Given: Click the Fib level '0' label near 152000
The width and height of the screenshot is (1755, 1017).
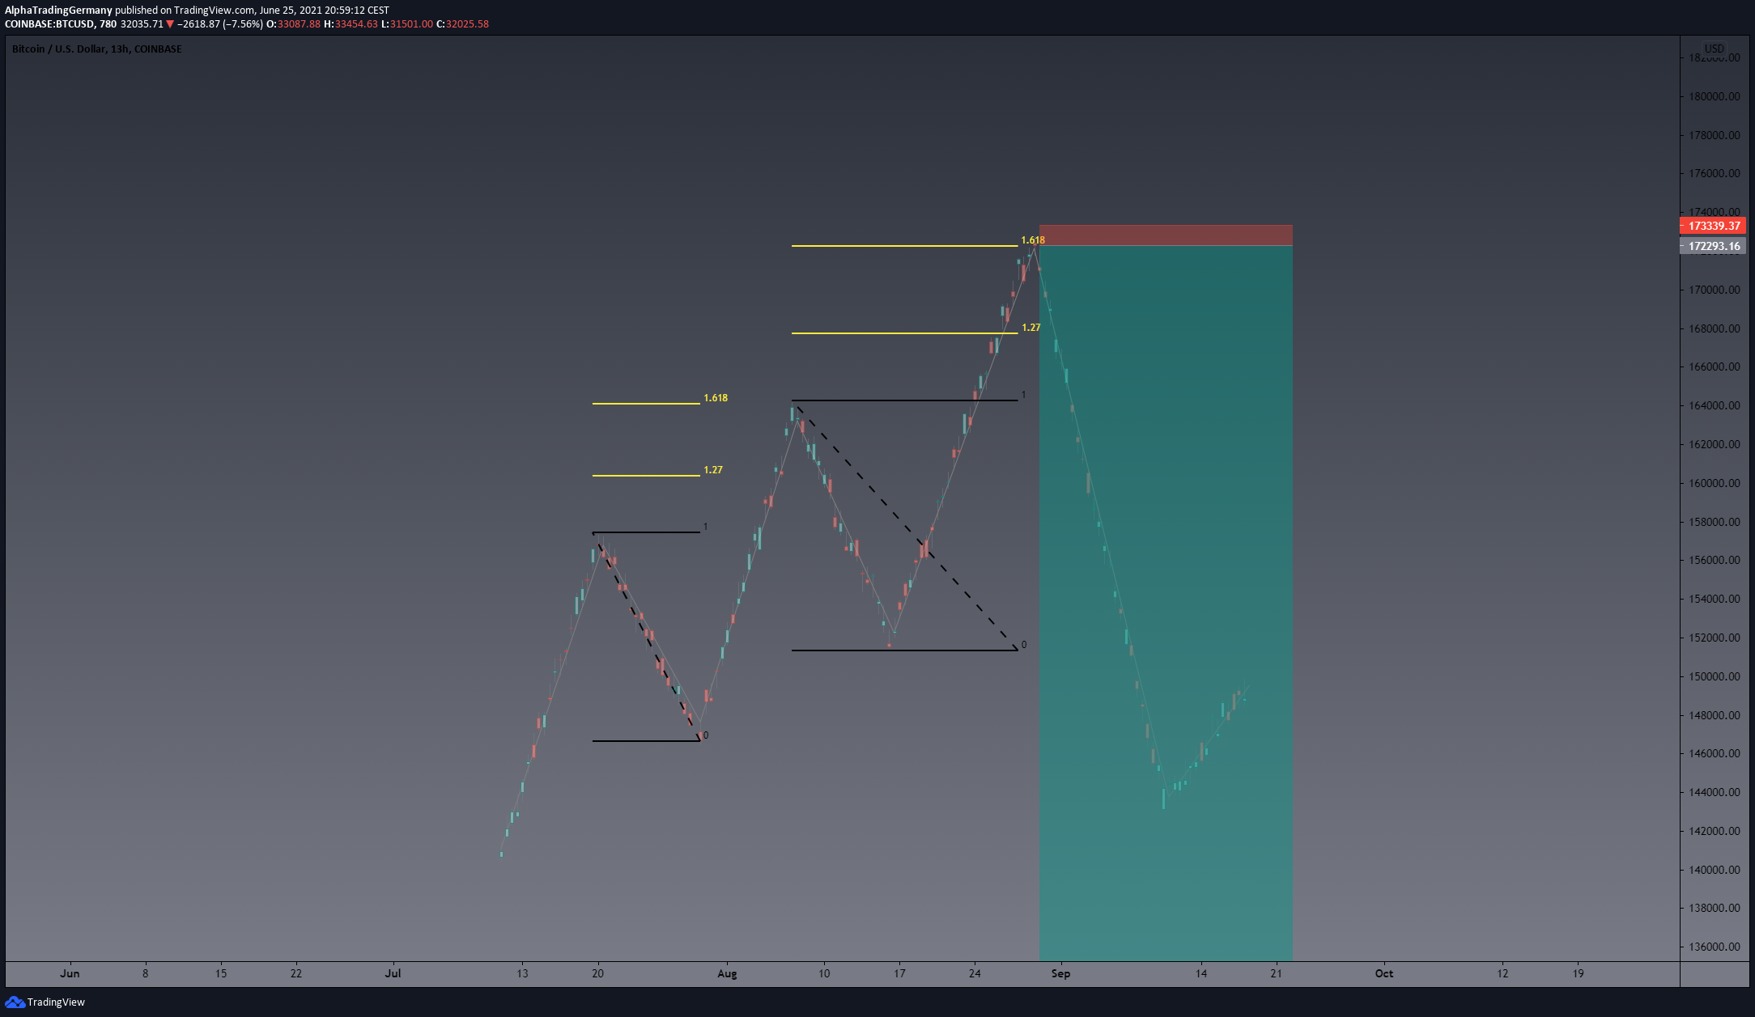Looking at the screenshot, I should [1024, 645].
